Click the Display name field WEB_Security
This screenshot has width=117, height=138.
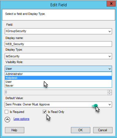(58, 44)
